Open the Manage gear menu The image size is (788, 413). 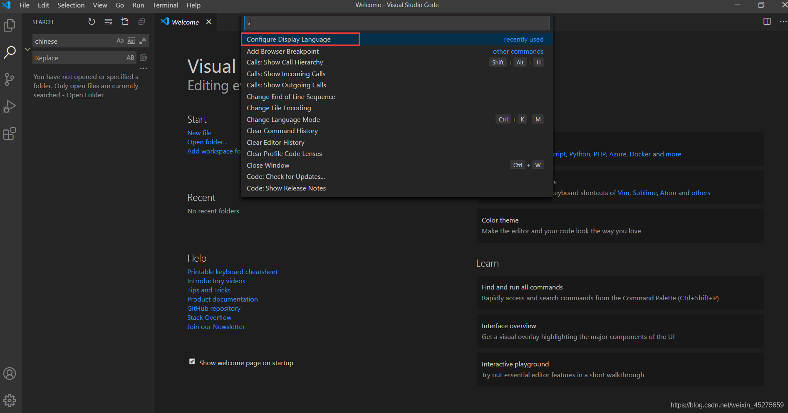point(10,401)
